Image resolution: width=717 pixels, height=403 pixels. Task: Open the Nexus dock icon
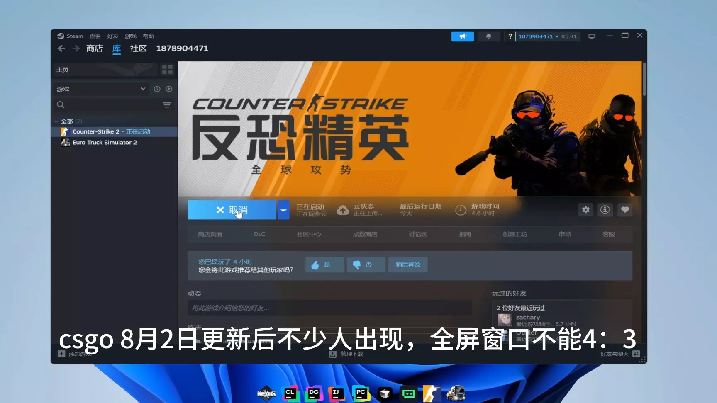pyautogui.click(x=266, y=393)
